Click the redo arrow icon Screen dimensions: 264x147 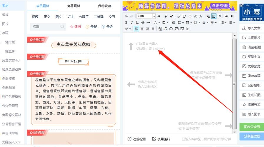pos(132,16)
